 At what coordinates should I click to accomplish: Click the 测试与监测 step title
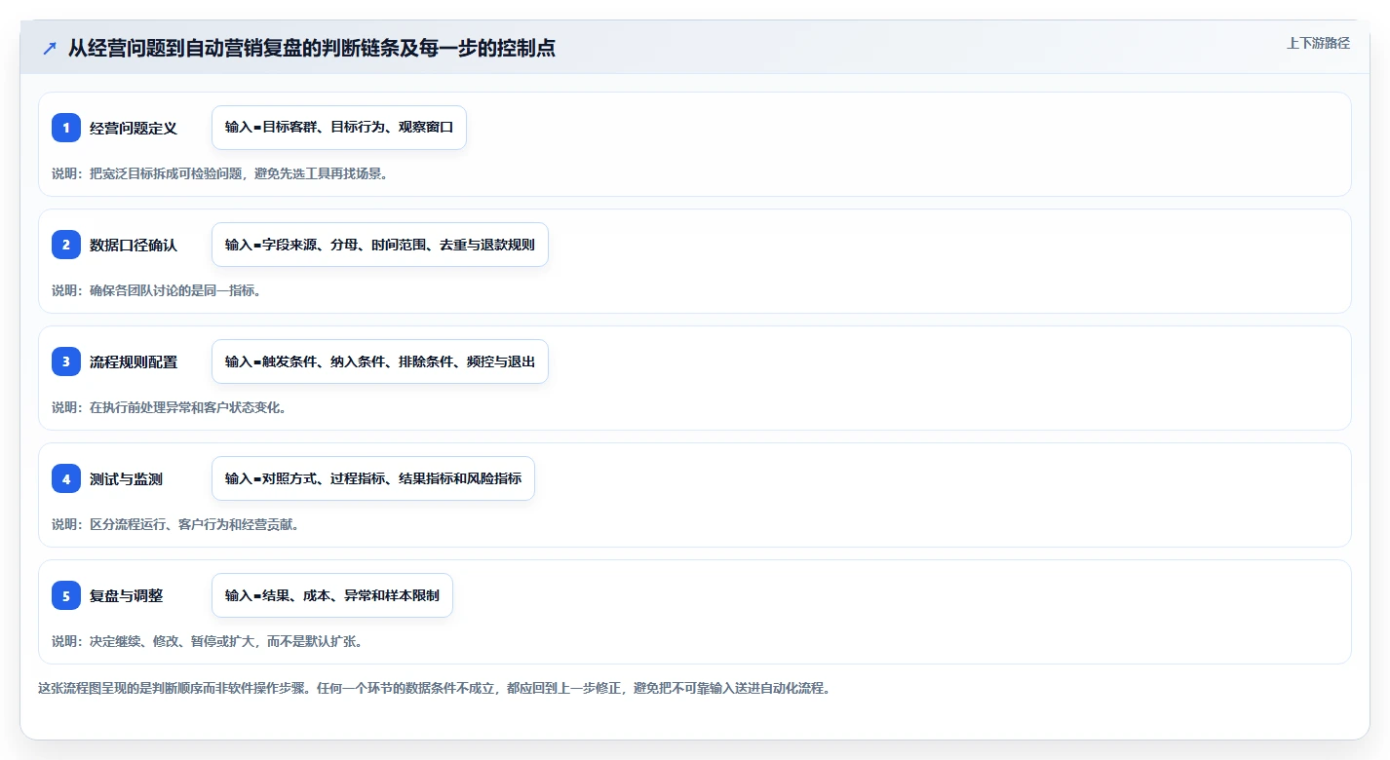click(x=126, y=478)
